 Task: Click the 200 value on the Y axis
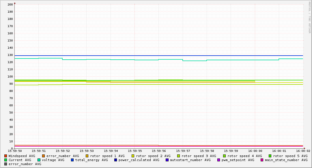pos(10,4)
